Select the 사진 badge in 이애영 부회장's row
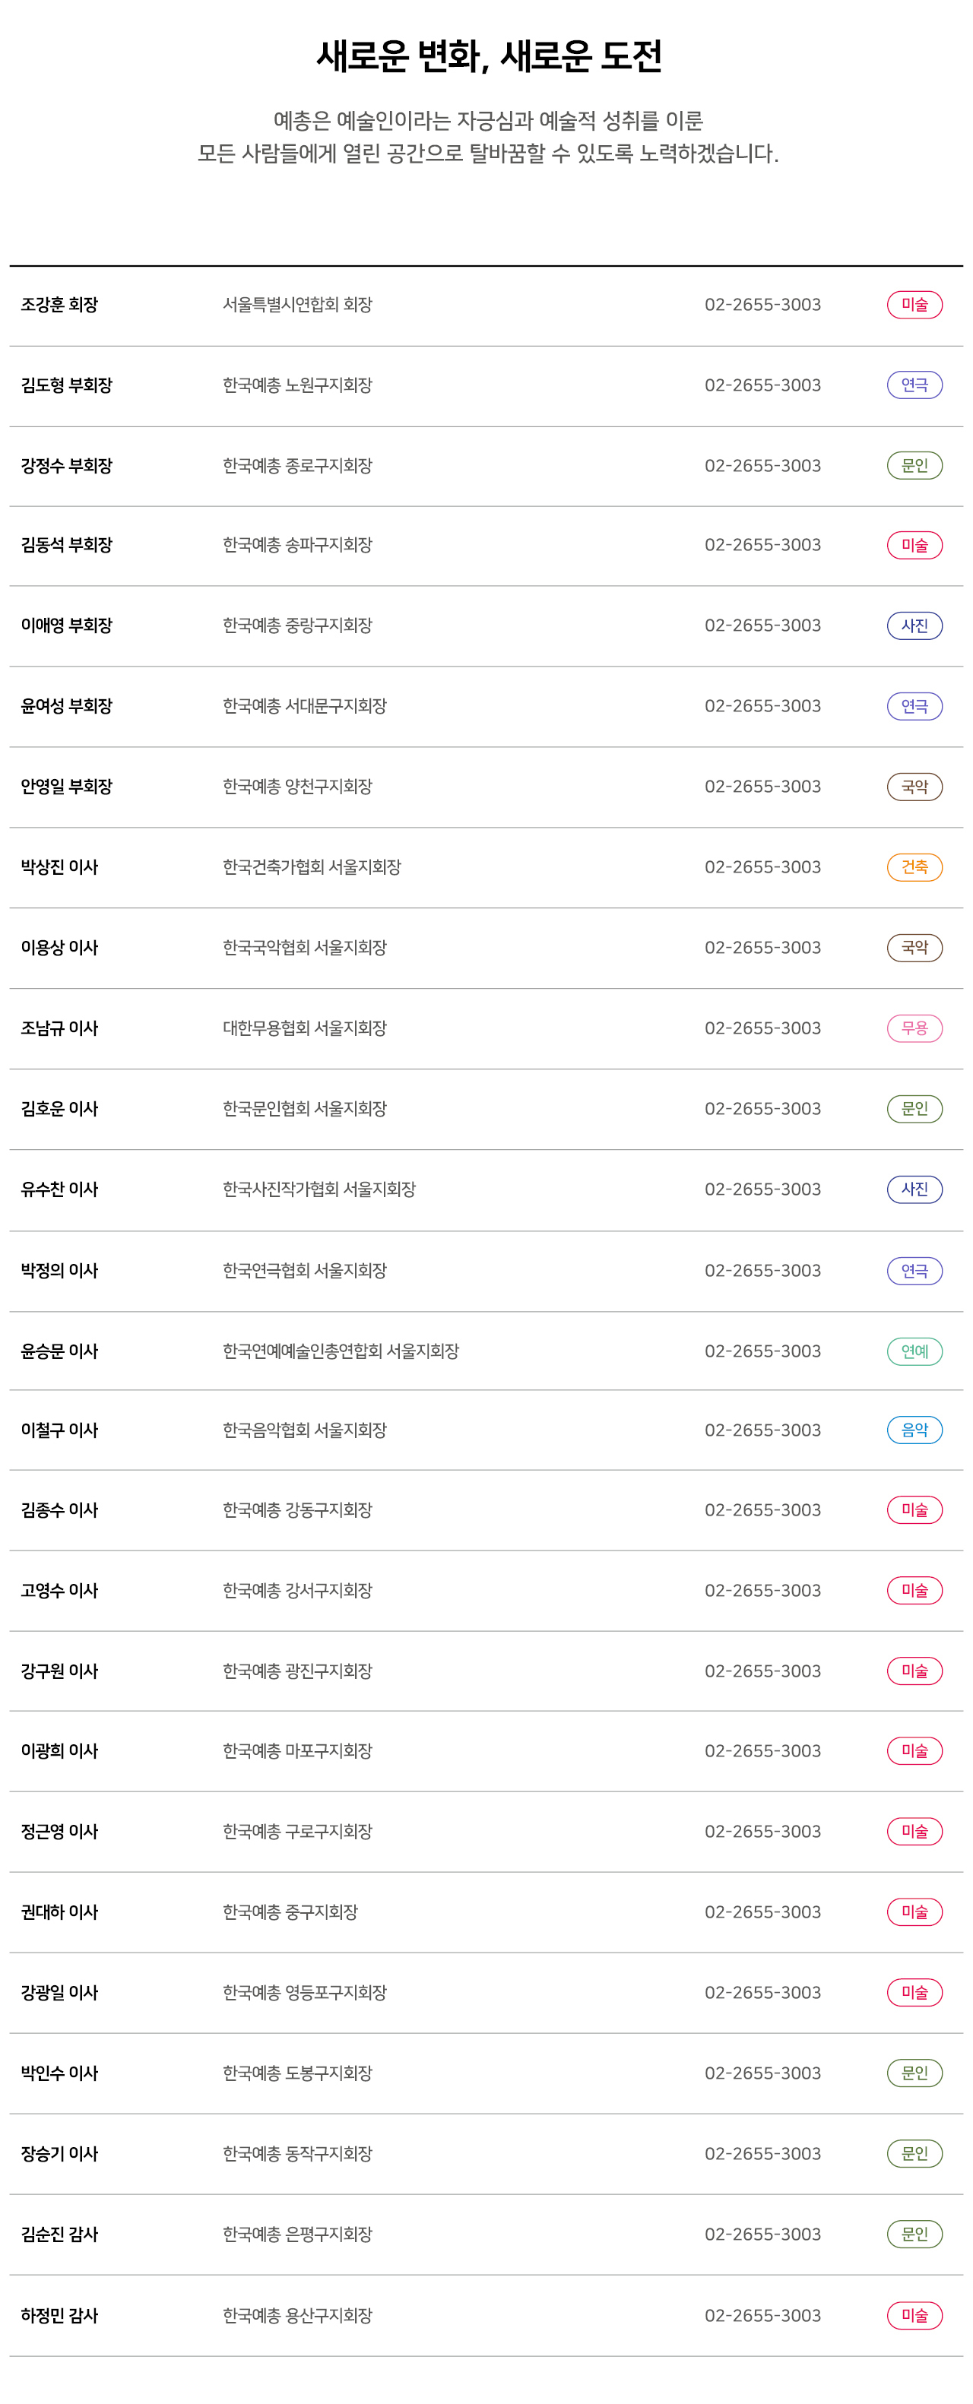973x2404 pixels. 913,626
